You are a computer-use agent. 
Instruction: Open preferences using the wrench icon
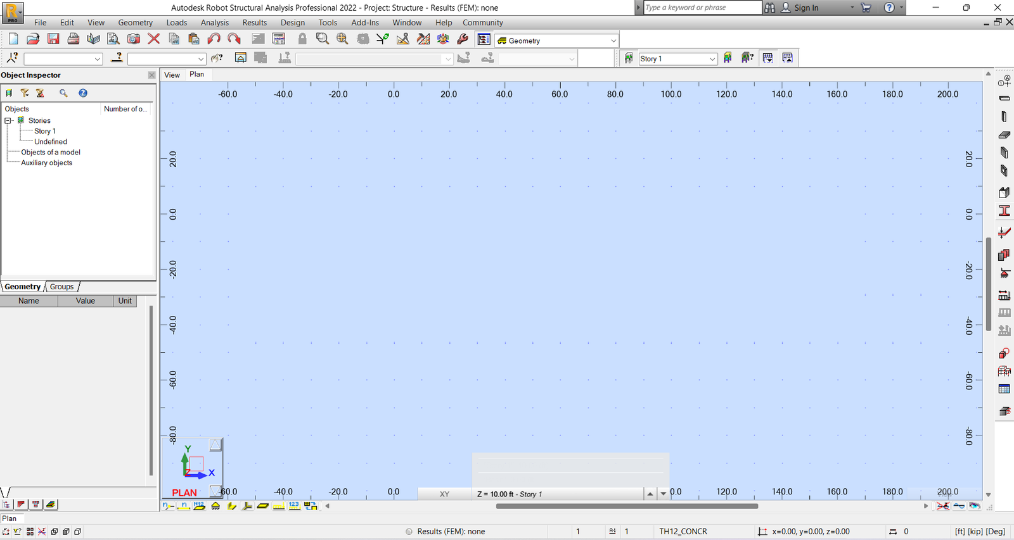pos(463,39)
